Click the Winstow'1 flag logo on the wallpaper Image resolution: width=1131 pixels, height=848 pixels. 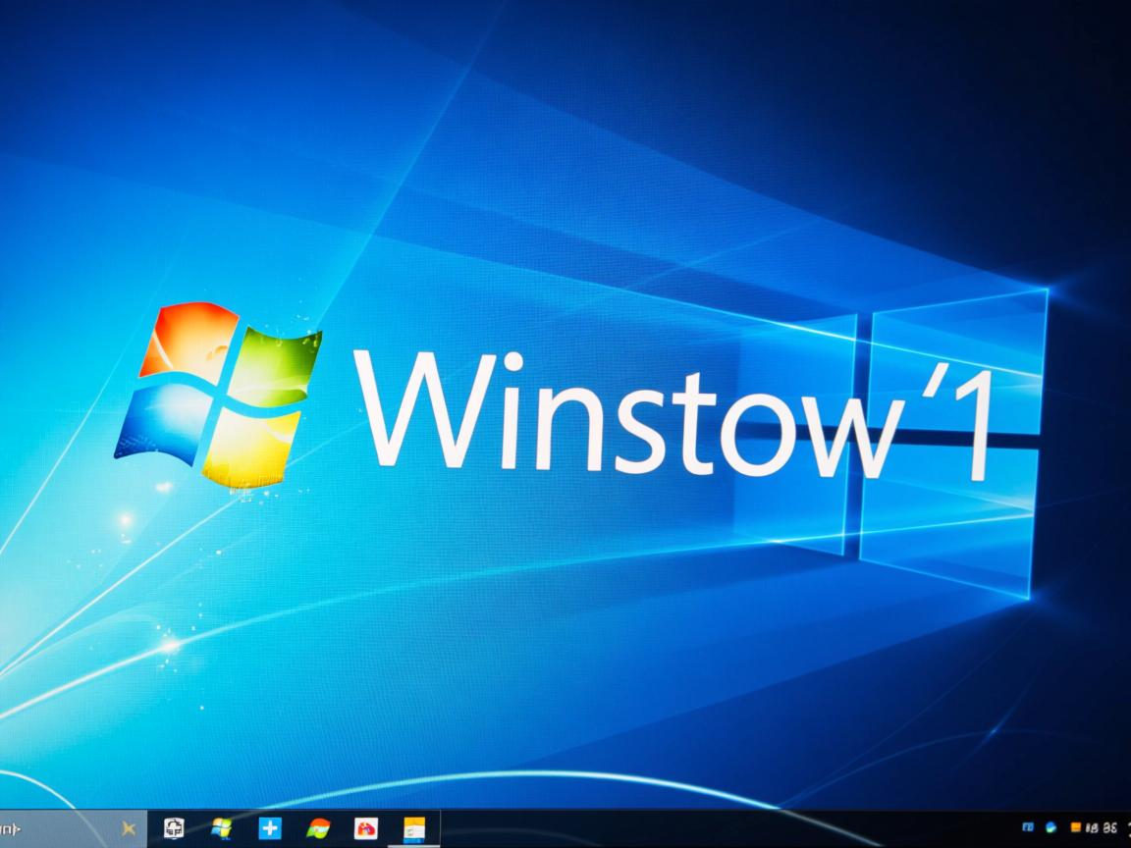click(218, 391)
